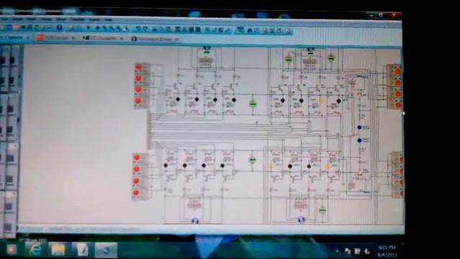
Task: Select green voltmeter between the two upper transistor banks
Action: click(252, 104)
